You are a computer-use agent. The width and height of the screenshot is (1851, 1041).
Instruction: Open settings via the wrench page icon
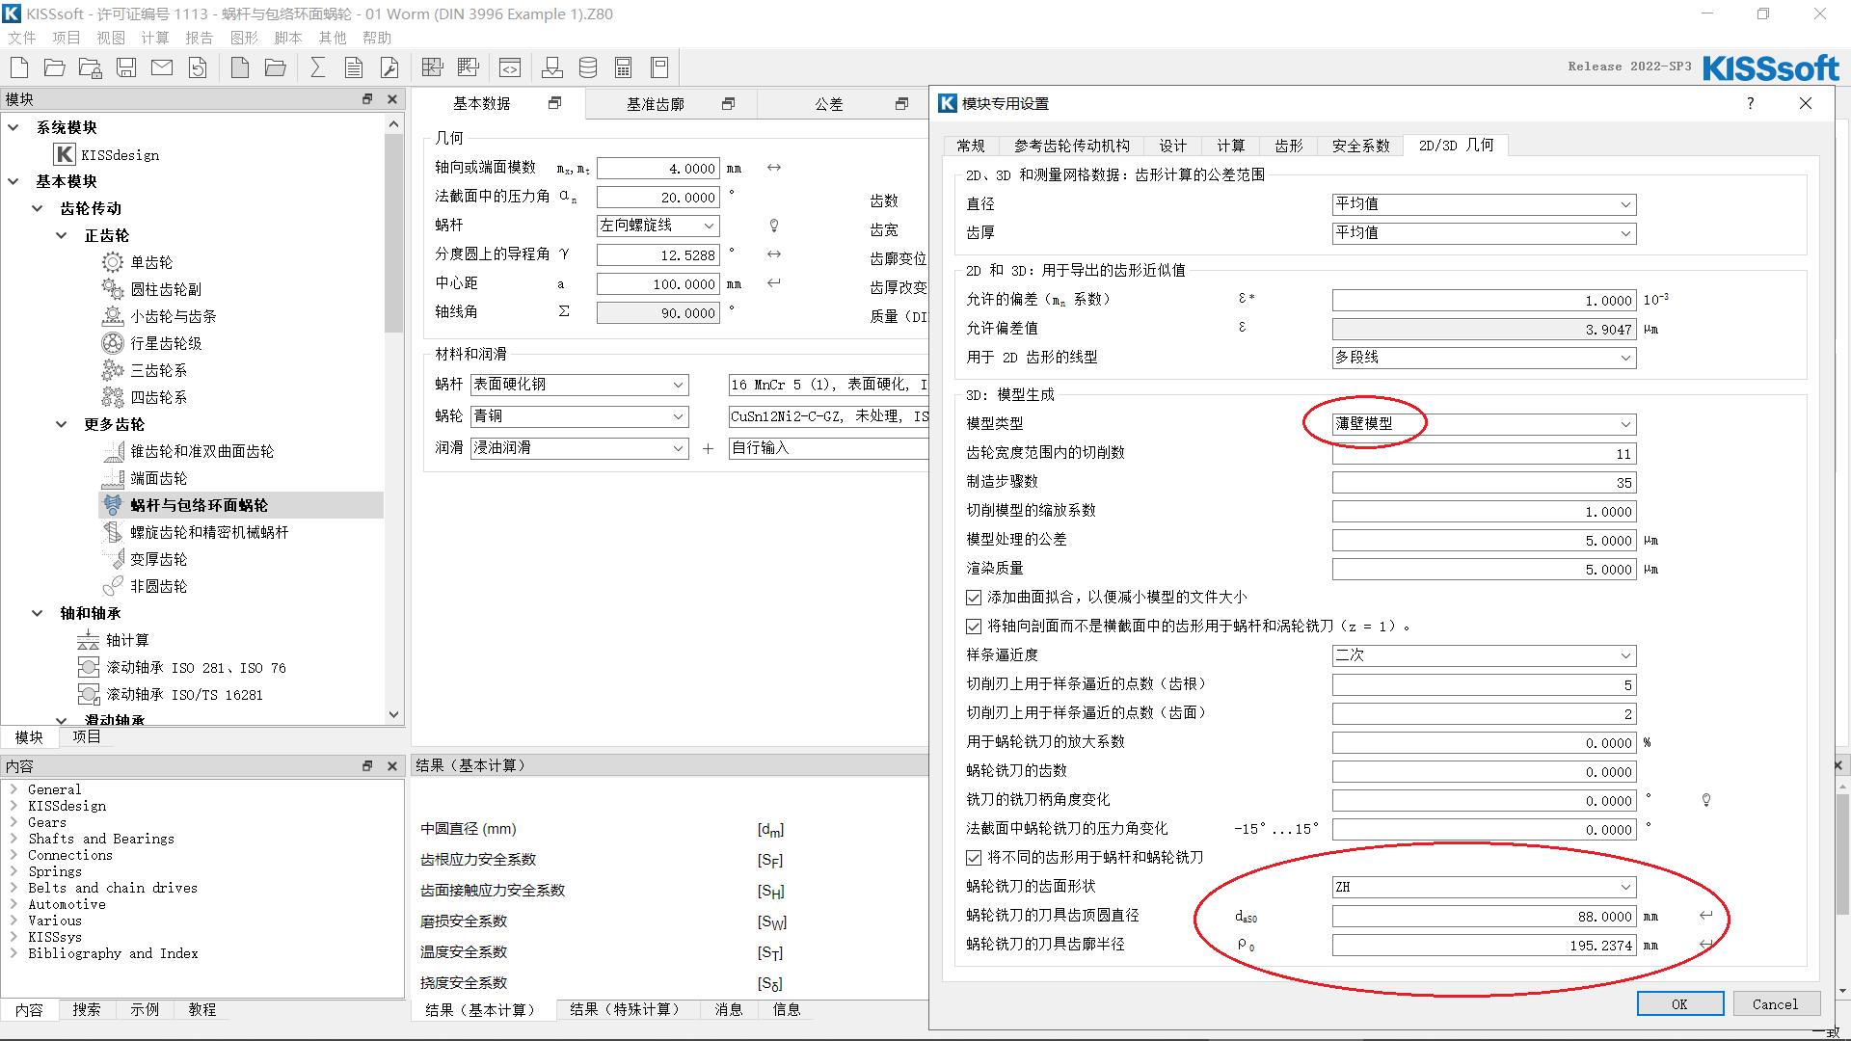click(389, 67)
